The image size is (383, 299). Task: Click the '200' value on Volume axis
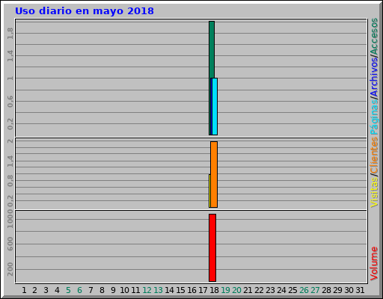[x=10, y=269]
